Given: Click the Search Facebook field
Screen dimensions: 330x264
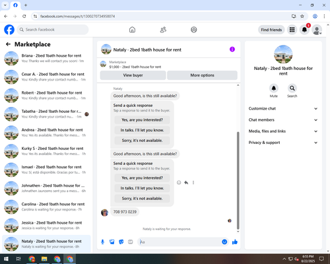Looking at the screenshot, I should point(53,30).
